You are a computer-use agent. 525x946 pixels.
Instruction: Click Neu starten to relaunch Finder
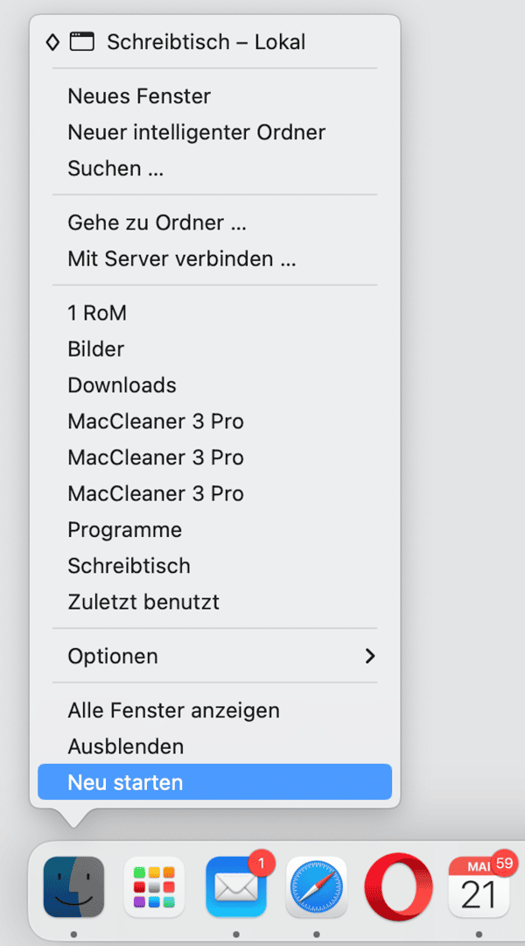125,782
